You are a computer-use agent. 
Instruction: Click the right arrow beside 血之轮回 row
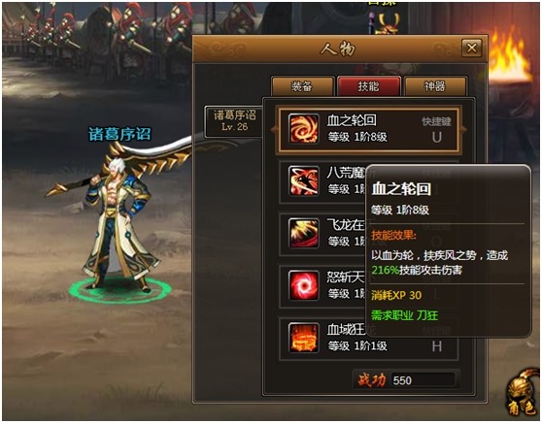click(463, 129)
